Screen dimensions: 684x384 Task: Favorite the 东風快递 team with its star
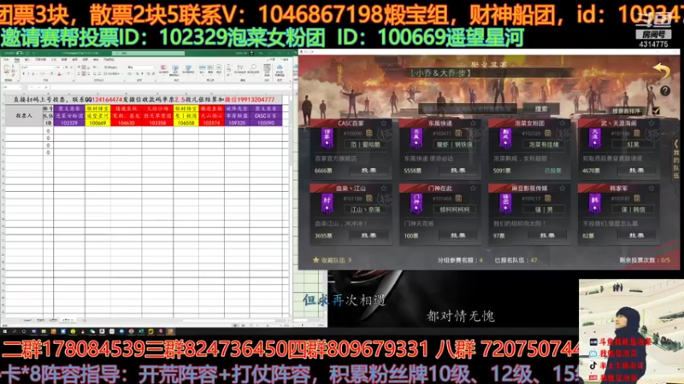(x=474, y=124)
